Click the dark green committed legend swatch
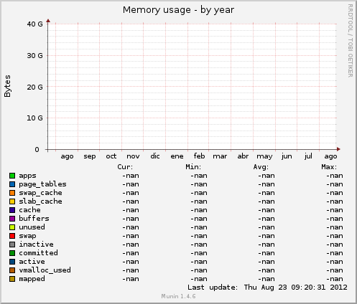This screenshot has height=304, width=357. 12,253
